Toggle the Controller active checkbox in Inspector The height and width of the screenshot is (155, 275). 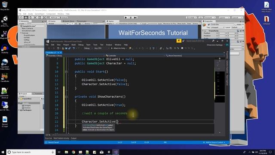[x=209, y=25]
